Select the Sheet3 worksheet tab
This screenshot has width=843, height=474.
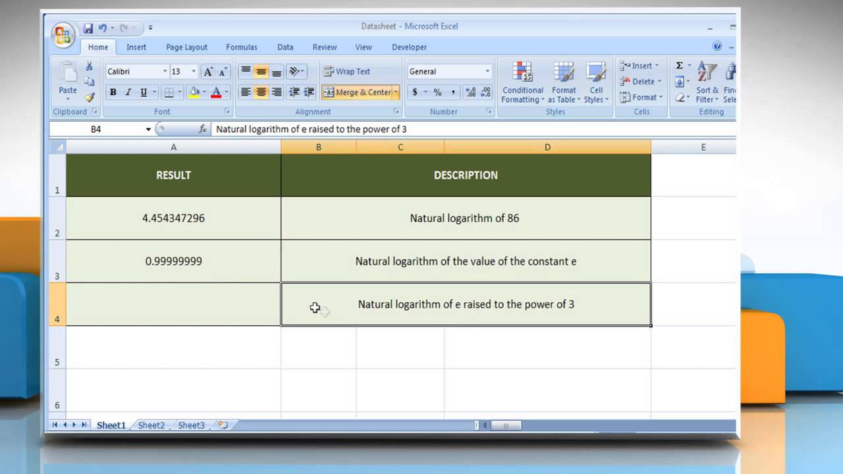191,425
